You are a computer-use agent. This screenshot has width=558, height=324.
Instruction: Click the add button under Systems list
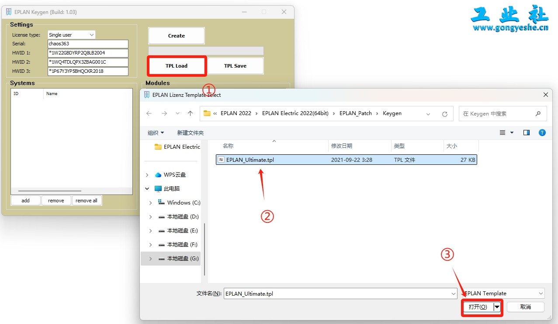click(x=26, y=201)
